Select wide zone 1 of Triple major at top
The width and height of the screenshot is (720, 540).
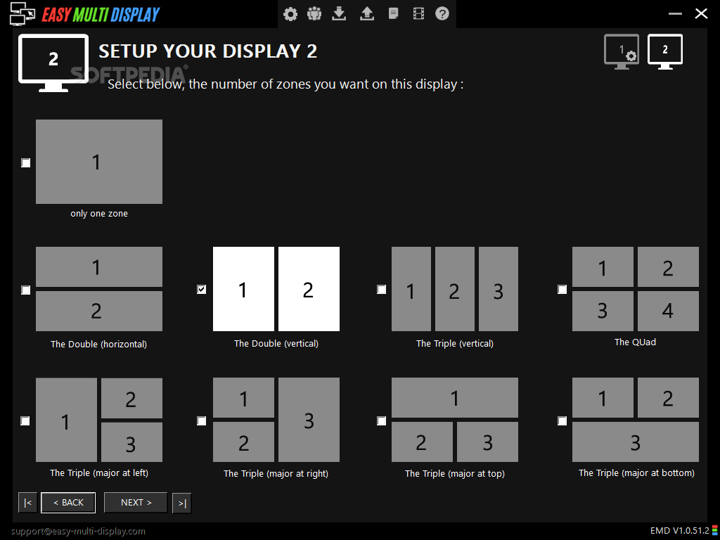point(455,398)
